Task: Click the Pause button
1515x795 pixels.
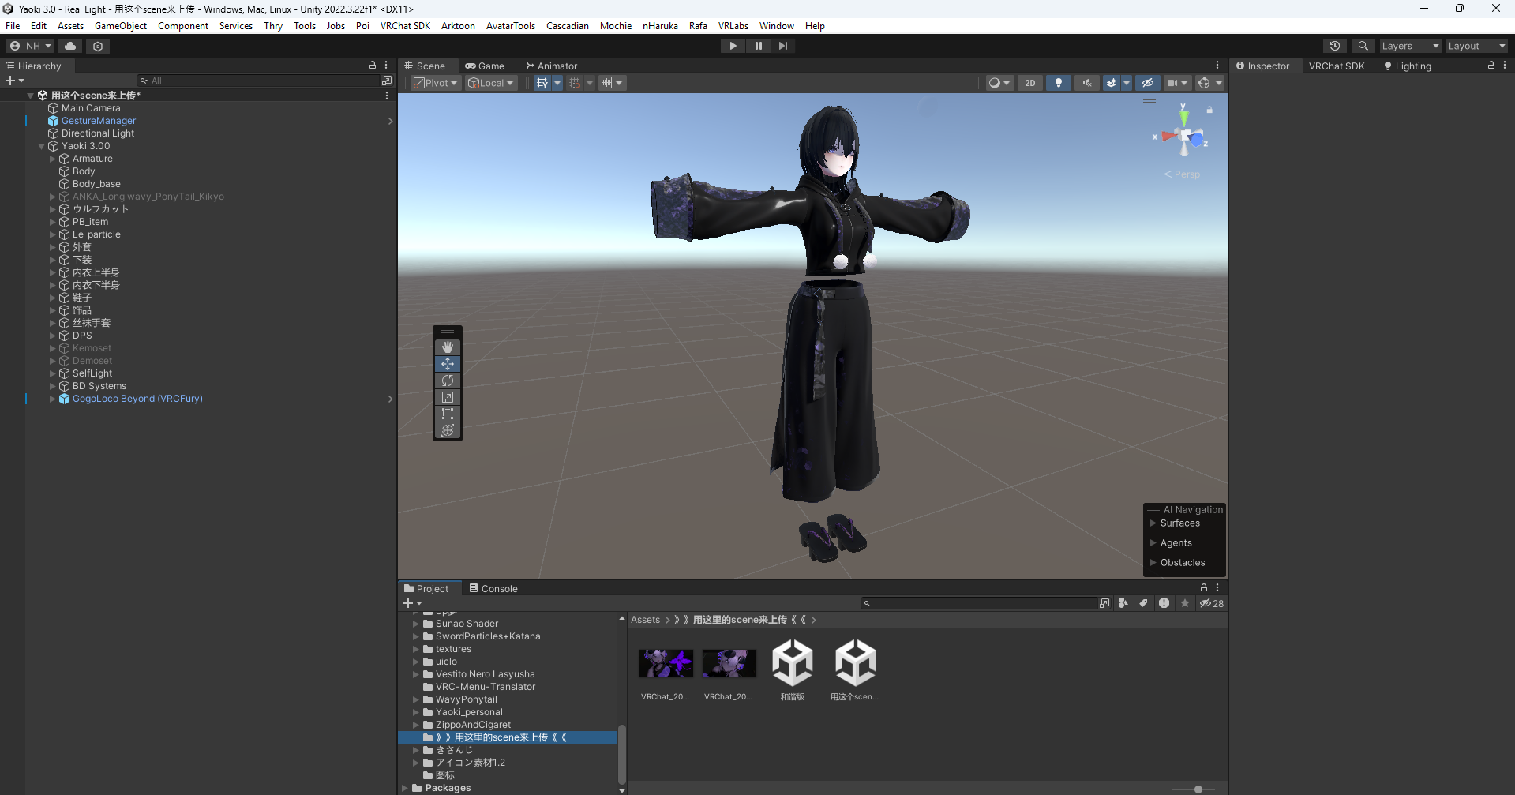Action: (x=758, y=46)
